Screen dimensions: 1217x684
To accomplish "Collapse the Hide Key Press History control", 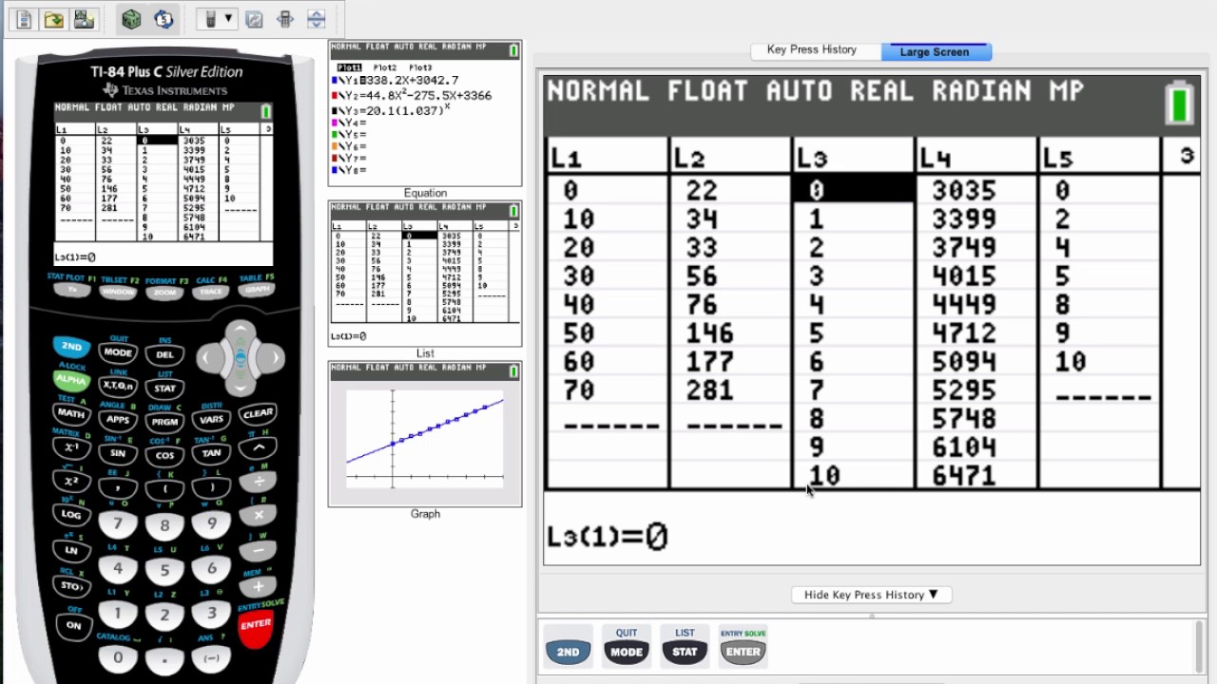I will click(871, 595).
